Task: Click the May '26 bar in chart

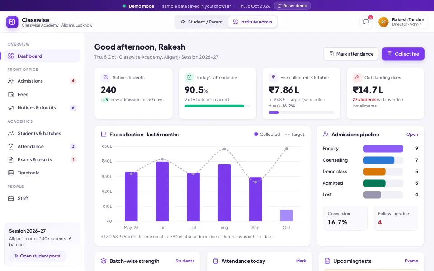Action: click(131, 196)
